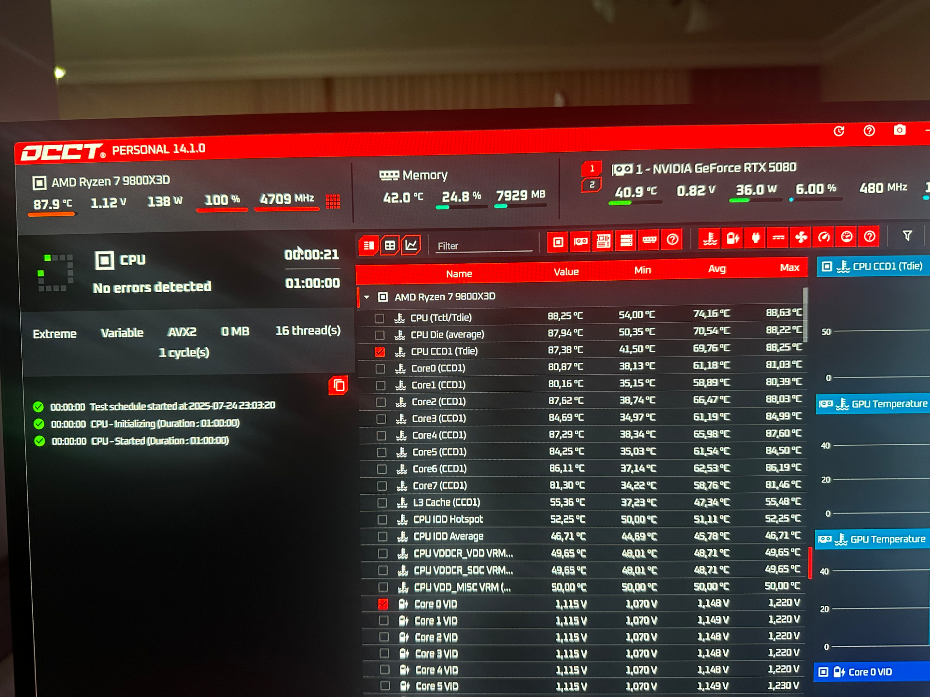Check the Core2 (CCD1) checkbox
Image resolution: width=930 pixels, height=697 pixels.
tap(381, 402)
